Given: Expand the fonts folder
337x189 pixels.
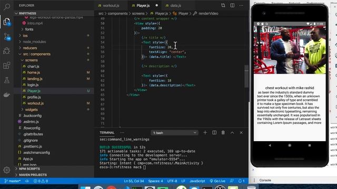Looking at the screenshot, I should click(29, 29).
